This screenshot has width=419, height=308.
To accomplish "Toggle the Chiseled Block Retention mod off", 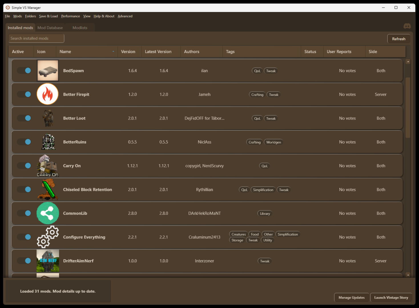I will pos(24,189).
